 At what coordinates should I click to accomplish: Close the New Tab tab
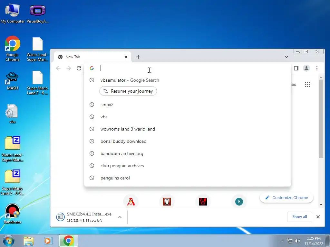tap(126, 57)
